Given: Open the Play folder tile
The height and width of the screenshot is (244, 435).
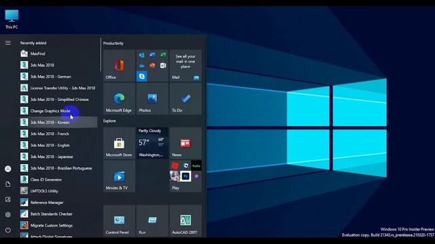Looking at the screenshot, I should (x=186, y=176).
